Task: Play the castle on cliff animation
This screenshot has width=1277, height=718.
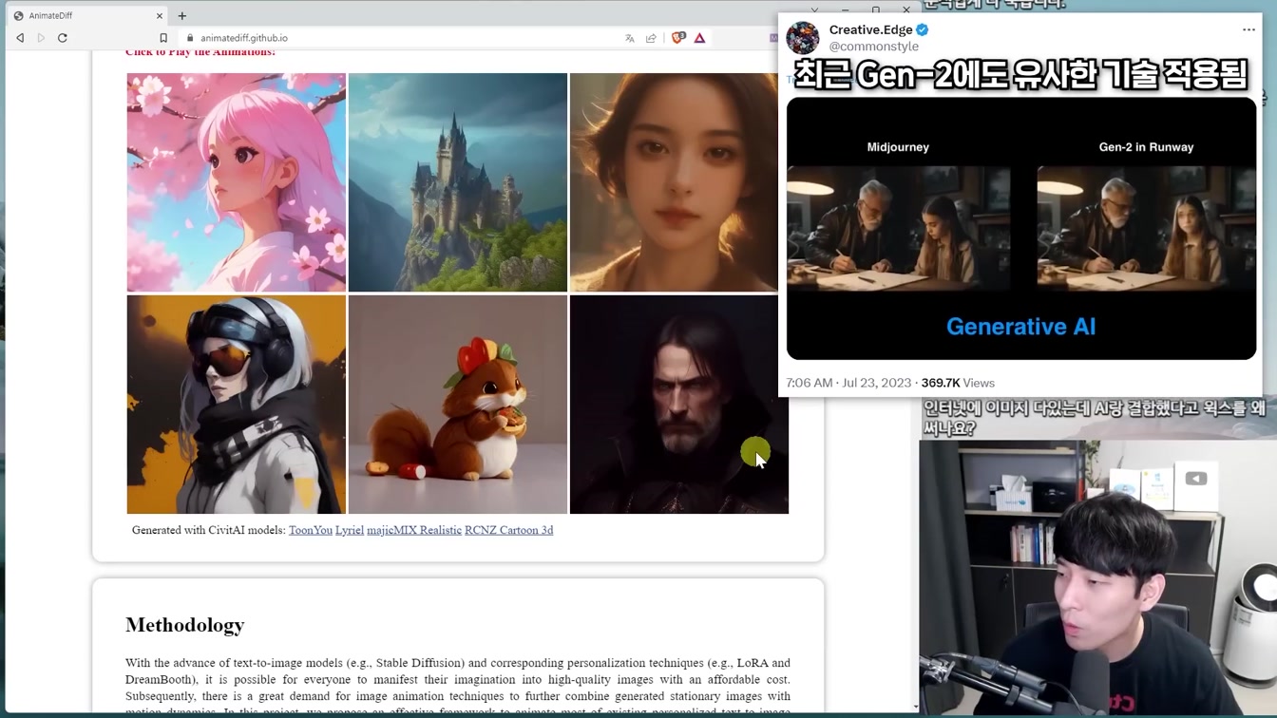Action: (458, 182)
